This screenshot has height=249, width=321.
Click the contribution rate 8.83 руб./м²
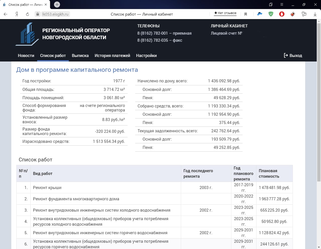(x=114, y=119)
